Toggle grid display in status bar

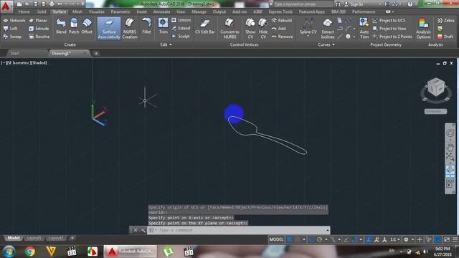coord(290,239)
